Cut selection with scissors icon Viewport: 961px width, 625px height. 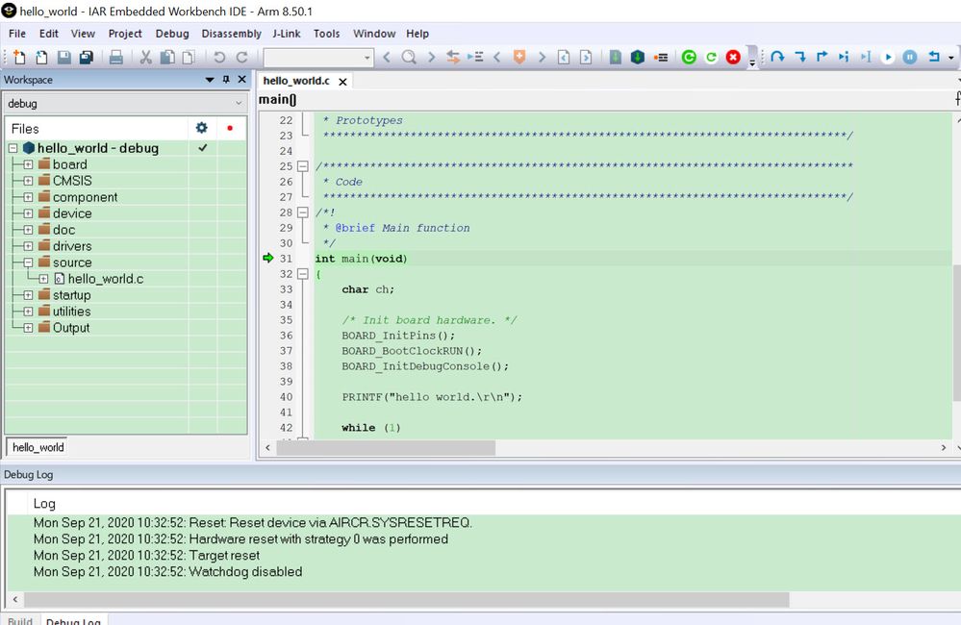coord(145,57)
